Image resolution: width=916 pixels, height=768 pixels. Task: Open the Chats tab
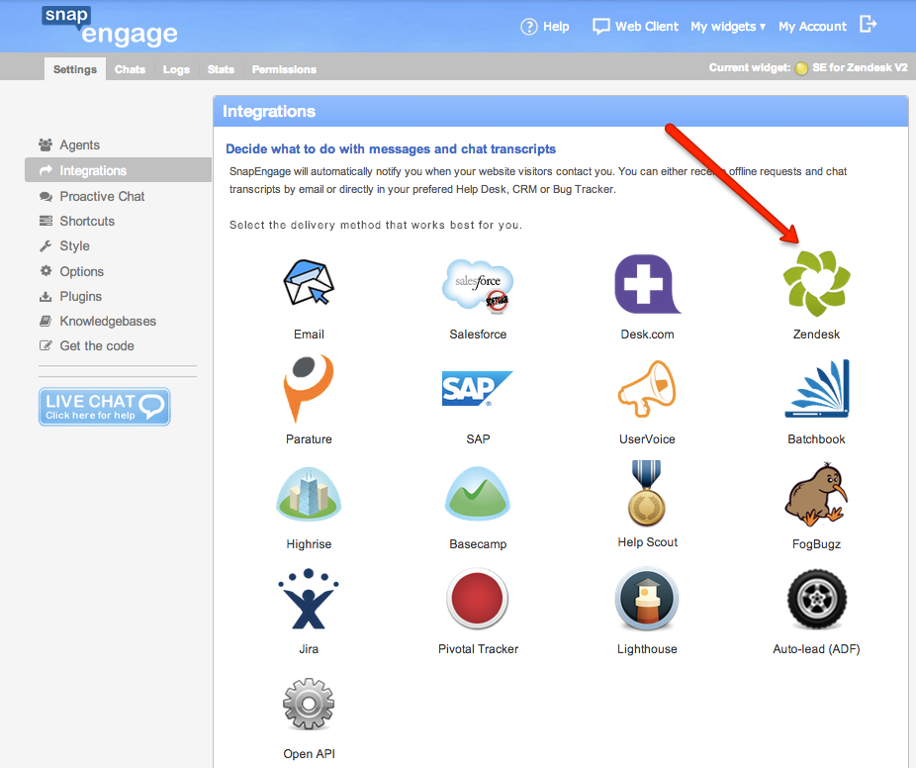[x=130, y=69]
